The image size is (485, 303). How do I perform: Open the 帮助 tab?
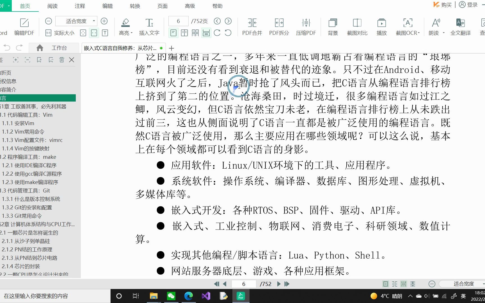(218, 6)
